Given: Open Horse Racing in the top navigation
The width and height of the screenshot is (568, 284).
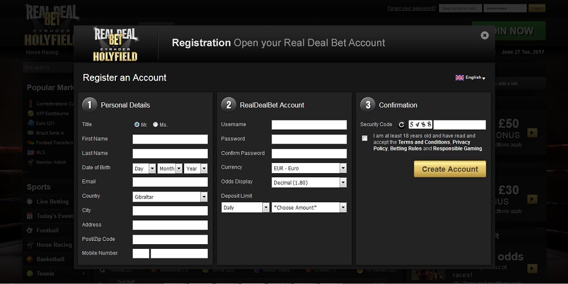Looking at the screenshot, I should point(42,52).
